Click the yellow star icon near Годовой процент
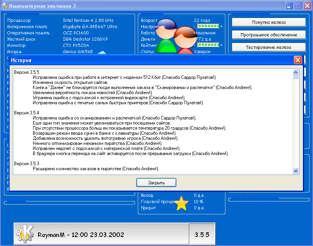This screenshot has width=313, height=246. point(182,203)
